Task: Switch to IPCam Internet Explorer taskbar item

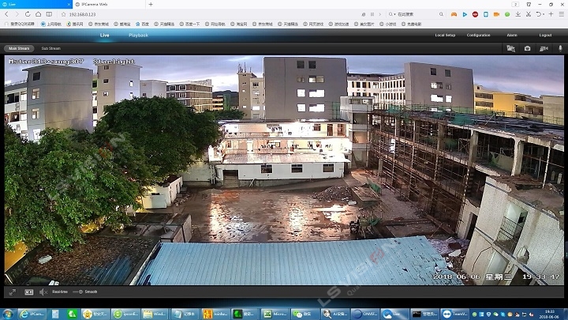Action: pyautogui.click(x=32, y=314)
